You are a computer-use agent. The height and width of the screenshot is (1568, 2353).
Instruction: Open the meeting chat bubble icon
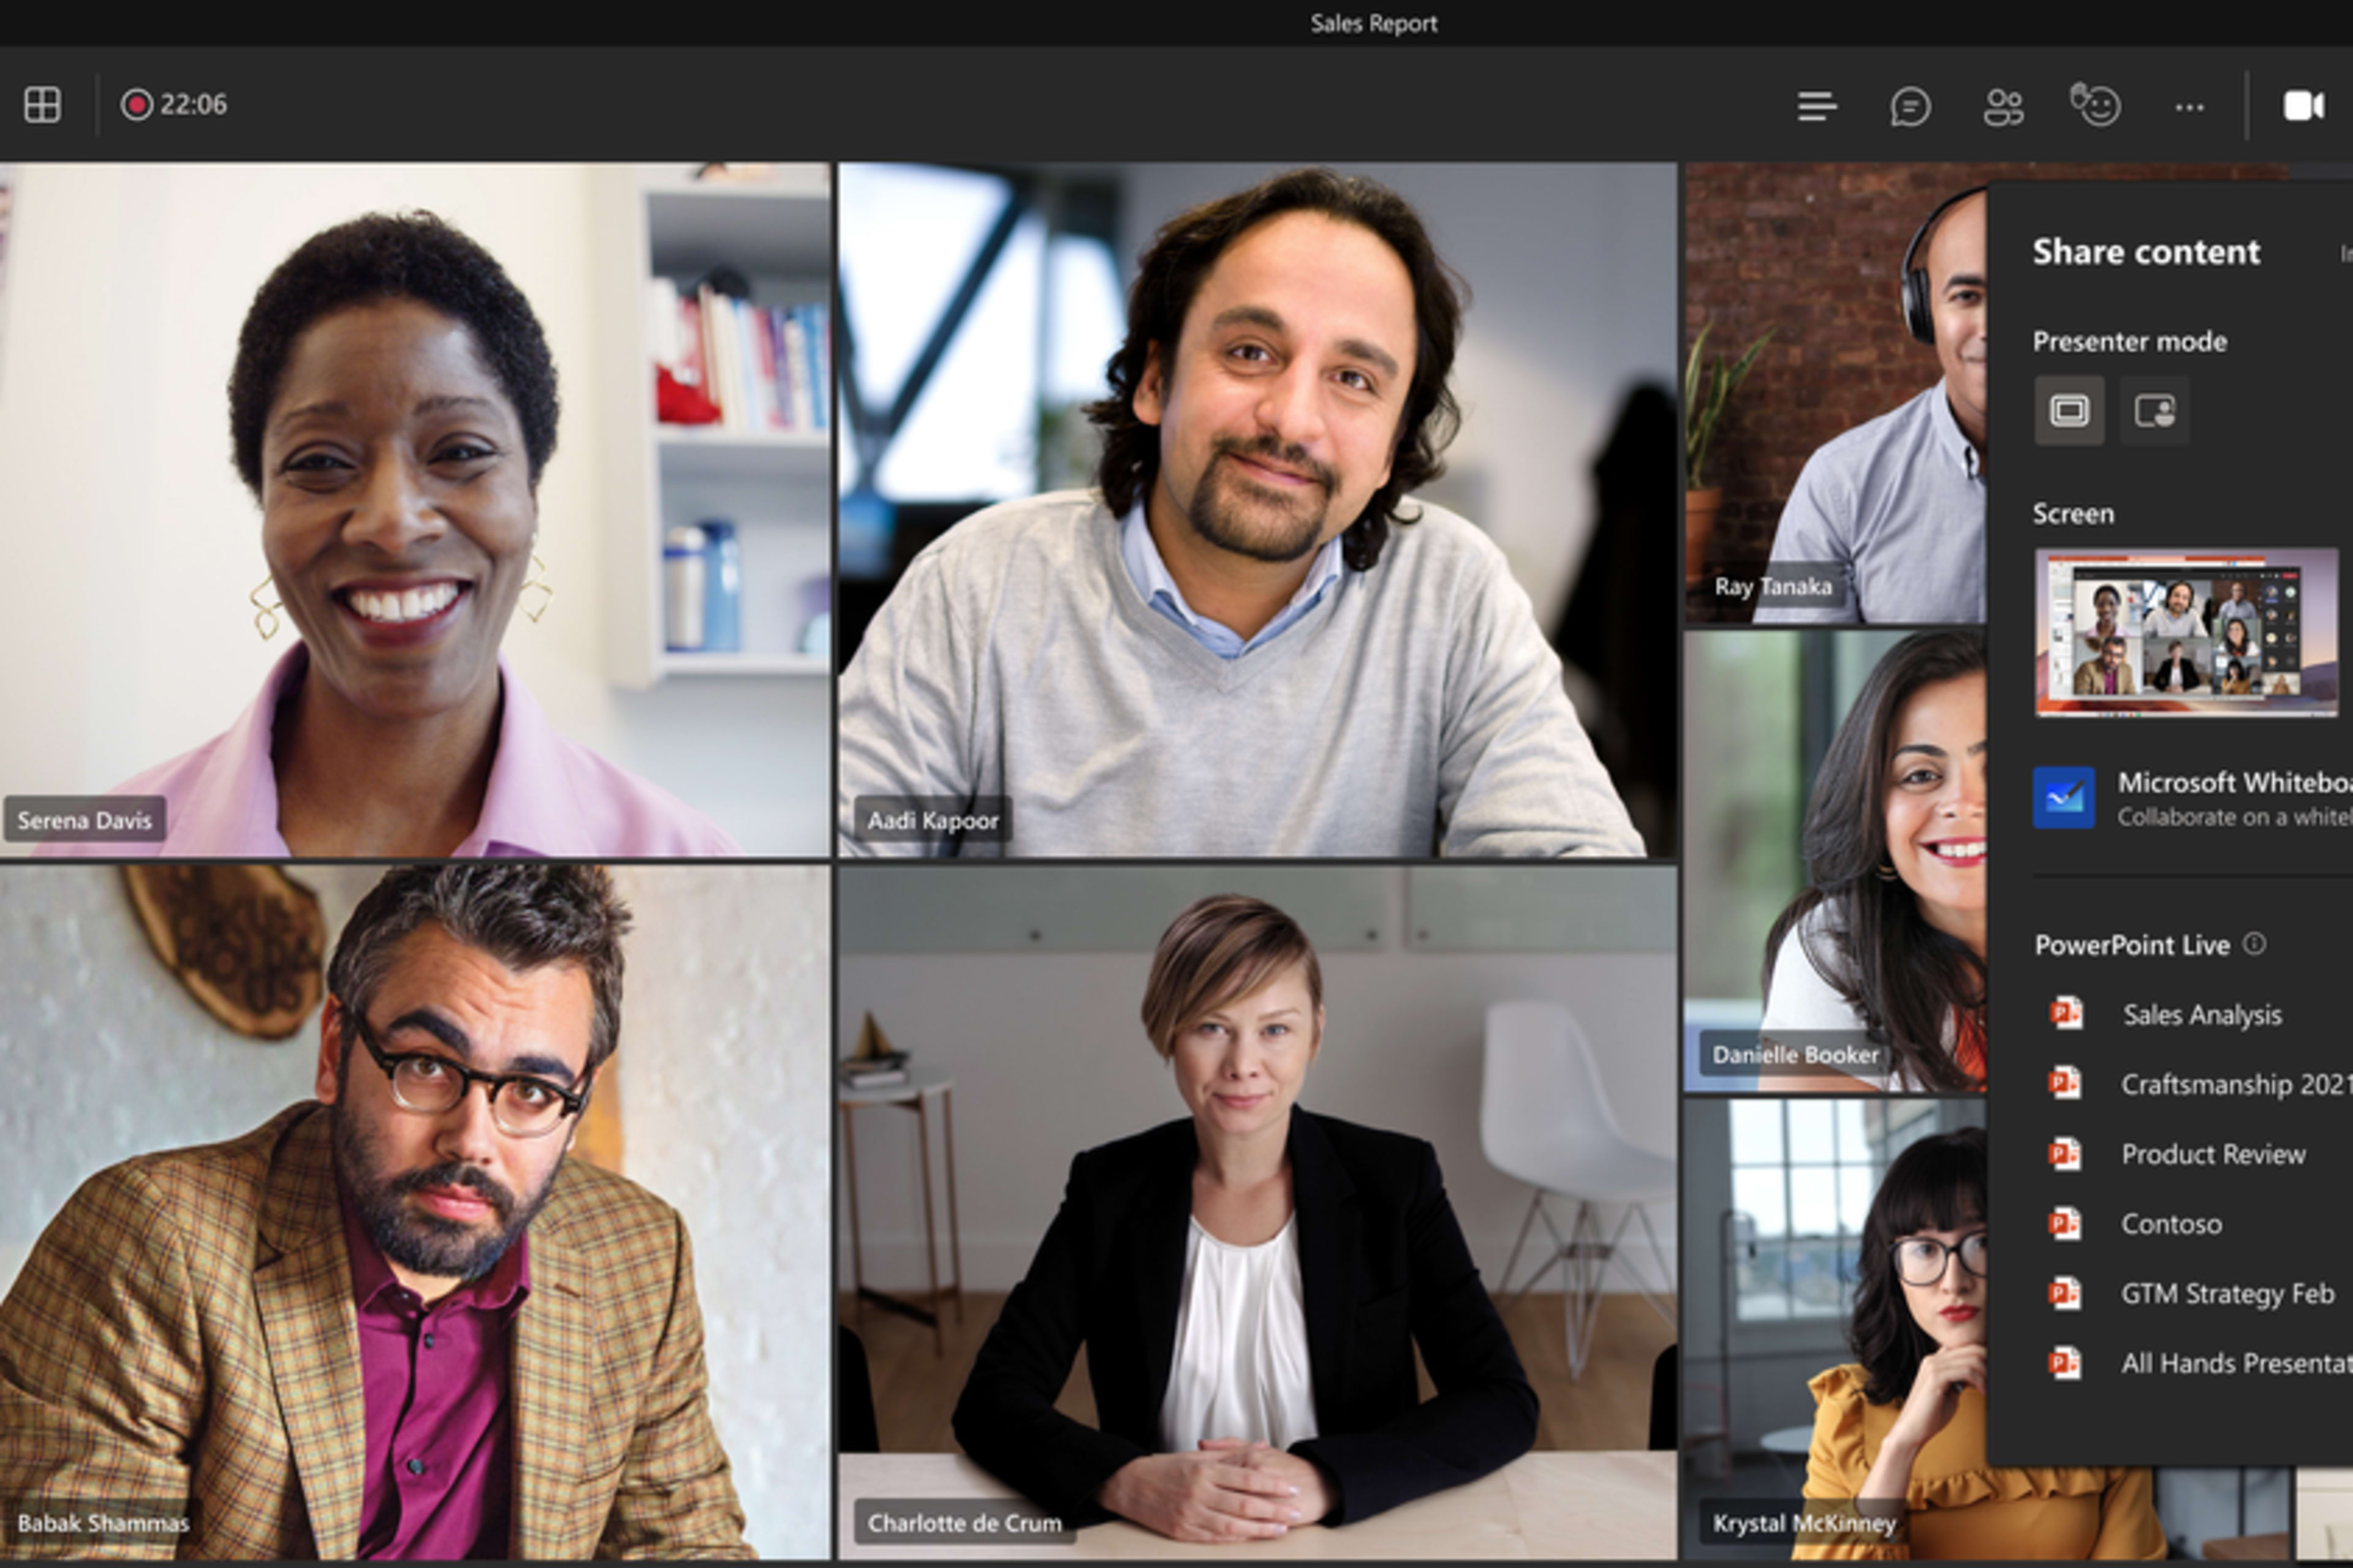[x=1910, y=106]
